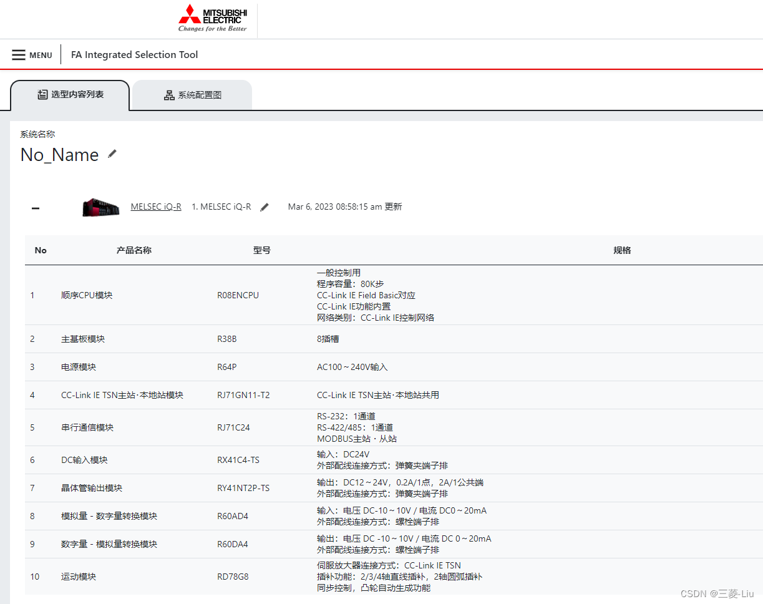Select the DC输入模块 row name
The image size is (763, 604).
point(84,460)
